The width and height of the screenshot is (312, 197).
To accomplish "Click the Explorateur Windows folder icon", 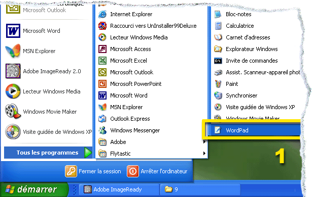I will (x=218, y=49).
